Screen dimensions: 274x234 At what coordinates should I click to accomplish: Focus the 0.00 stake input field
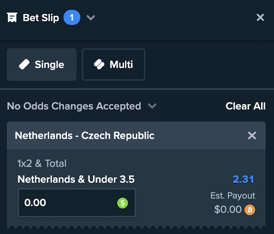pyautogui.click(x=77, y=203)
